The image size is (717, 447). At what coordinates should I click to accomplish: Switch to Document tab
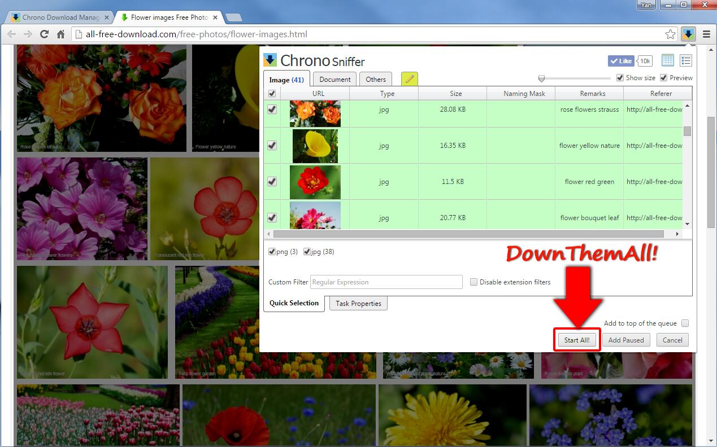pos(335,80)
